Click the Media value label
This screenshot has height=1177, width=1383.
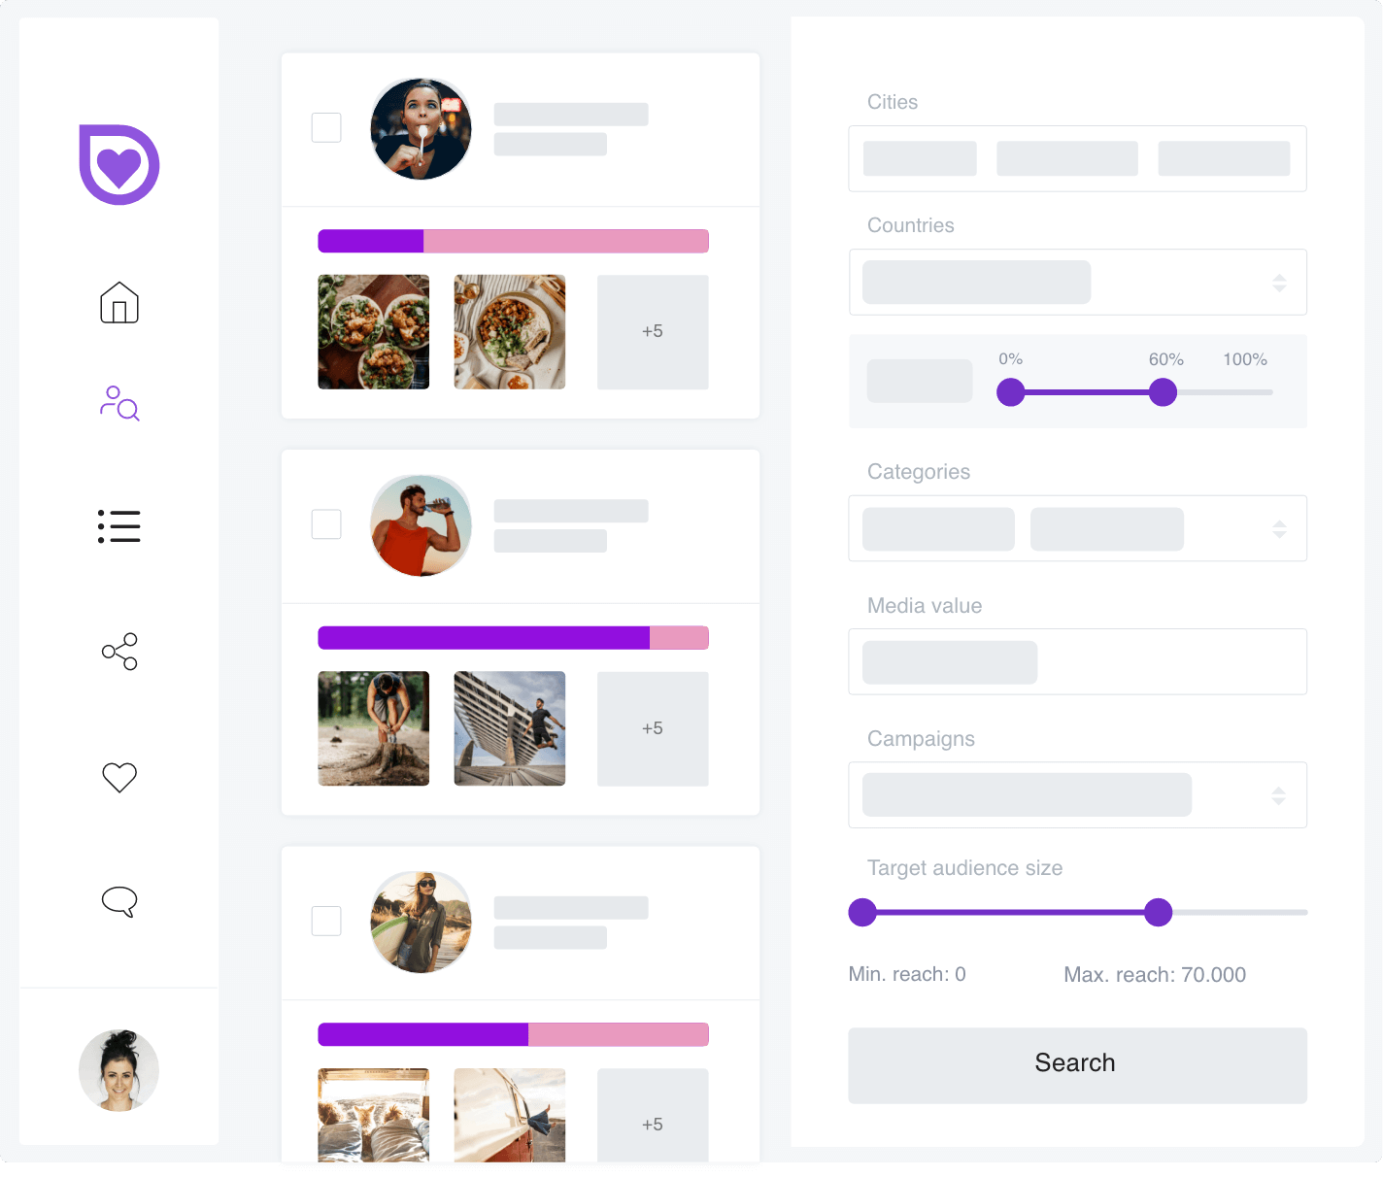[x=925, y=606]
